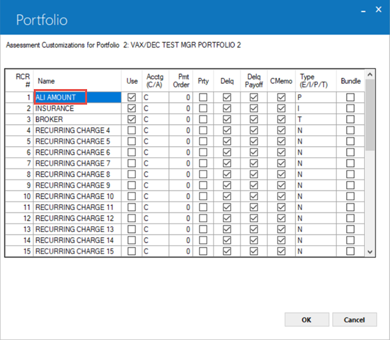
Task: Click Pmt Order cell for RECURRING CHARGE 8
Action: pos(181,174)
